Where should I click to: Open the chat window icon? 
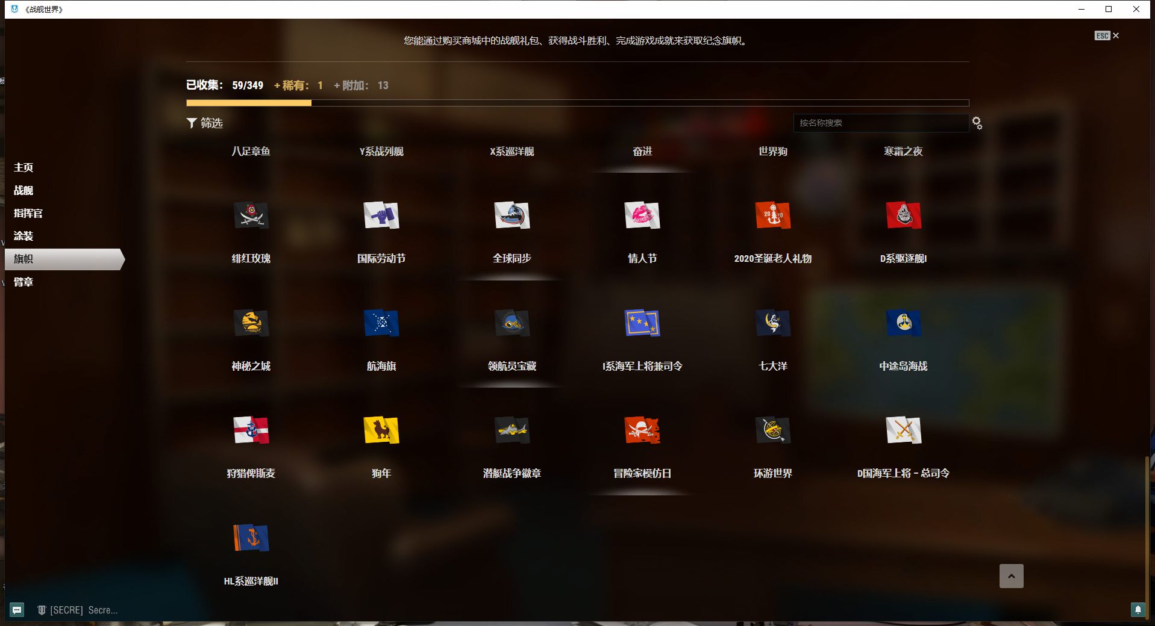[17, 610]
